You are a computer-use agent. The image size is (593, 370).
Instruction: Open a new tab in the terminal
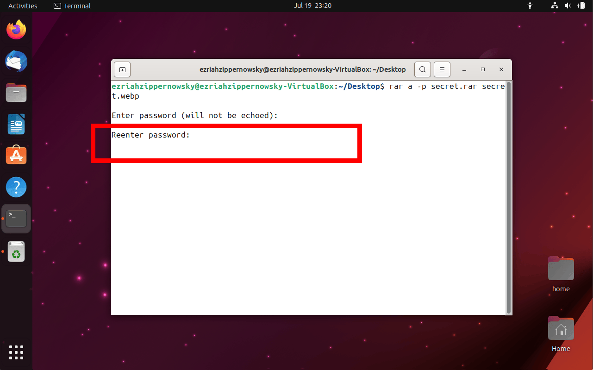click(122, 69)
